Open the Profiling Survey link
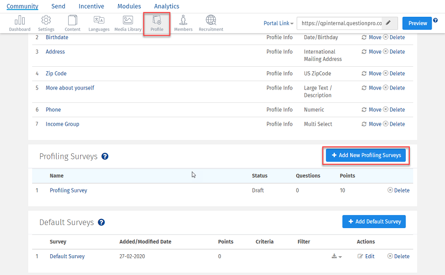 (68, 190)
